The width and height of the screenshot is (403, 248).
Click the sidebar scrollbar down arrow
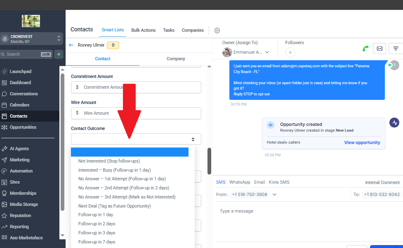[x=62, y=235]
